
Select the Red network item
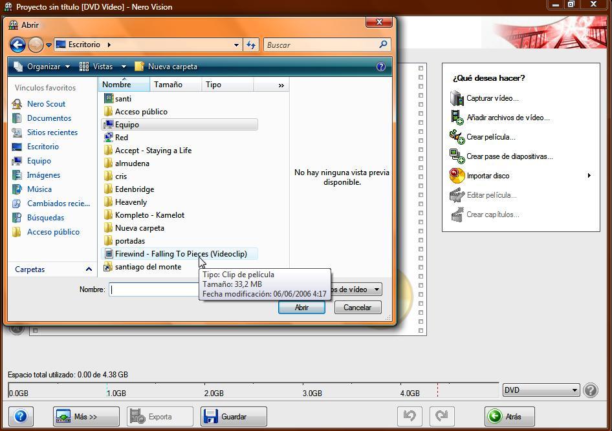(x=180, y=138)
